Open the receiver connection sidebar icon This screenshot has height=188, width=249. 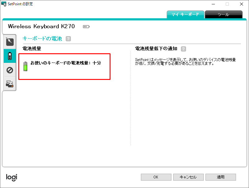point(10,84)
